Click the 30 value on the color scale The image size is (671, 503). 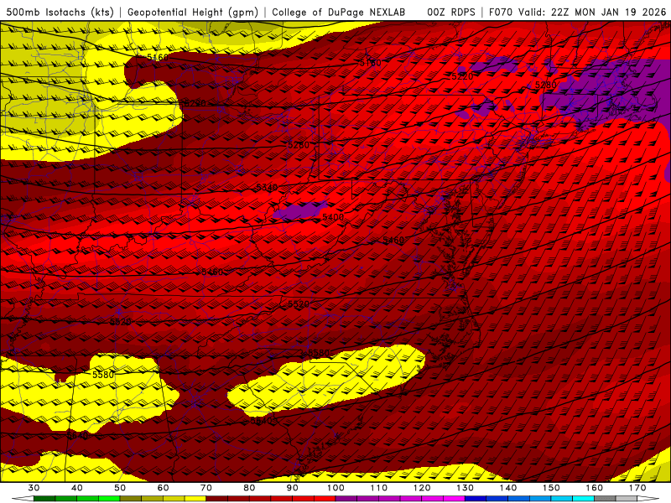34,488
